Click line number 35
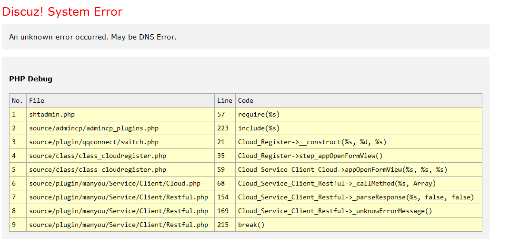 [221, 156]
